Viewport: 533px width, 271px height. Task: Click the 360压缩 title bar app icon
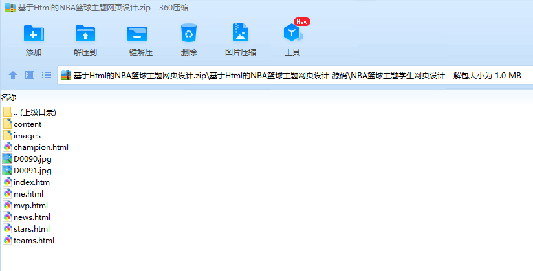(x=10, y=8)
